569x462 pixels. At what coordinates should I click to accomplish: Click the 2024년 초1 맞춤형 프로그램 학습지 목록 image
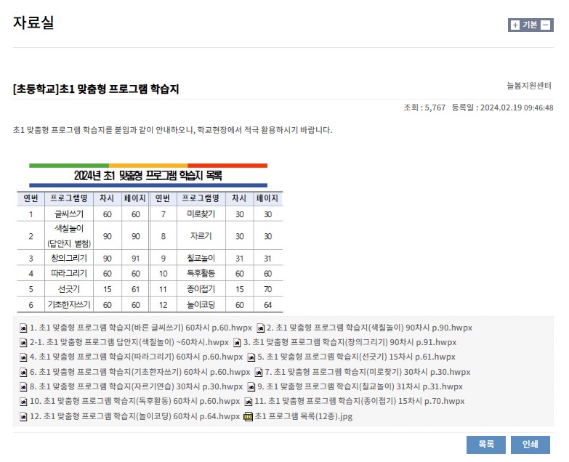pos(150,238)
